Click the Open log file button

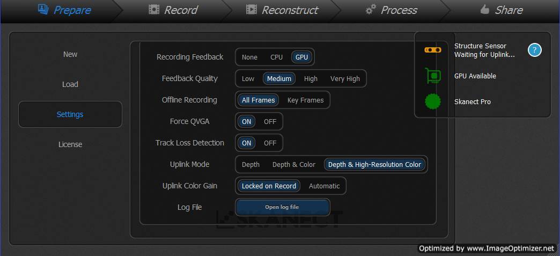282,207
